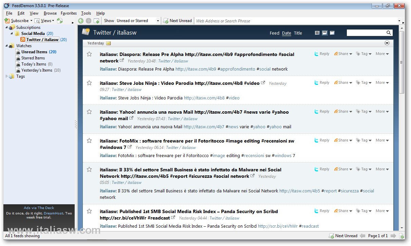Viewport: 411px width, 246px height.
Task: Switch to headlines-only list view icon
Action: coord(317,33)
